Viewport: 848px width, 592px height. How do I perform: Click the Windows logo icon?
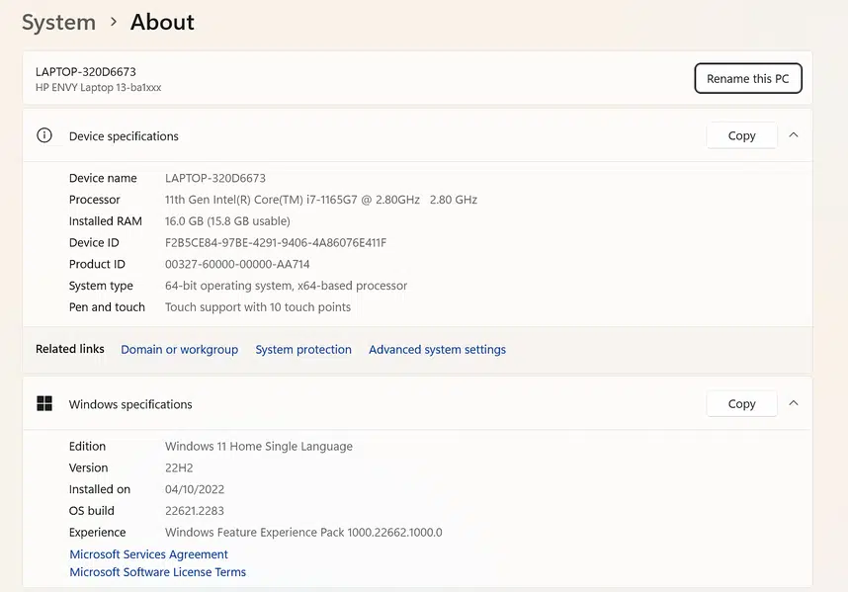[x=43, y=403]
